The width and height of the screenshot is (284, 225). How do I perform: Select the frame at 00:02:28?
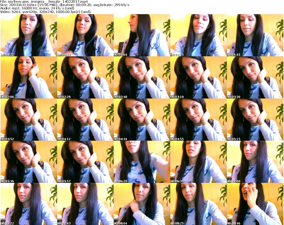tap(85, 77)
